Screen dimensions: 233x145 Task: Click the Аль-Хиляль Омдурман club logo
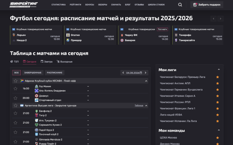(x=36, y=91)
